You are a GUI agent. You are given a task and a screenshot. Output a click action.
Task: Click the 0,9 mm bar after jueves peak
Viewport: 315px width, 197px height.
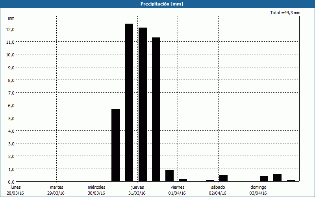pyautogui.click(x=169, y=176)
